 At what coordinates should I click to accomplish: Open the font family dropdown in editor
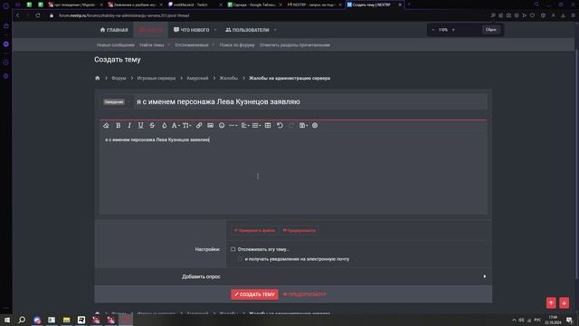[176, 126]
